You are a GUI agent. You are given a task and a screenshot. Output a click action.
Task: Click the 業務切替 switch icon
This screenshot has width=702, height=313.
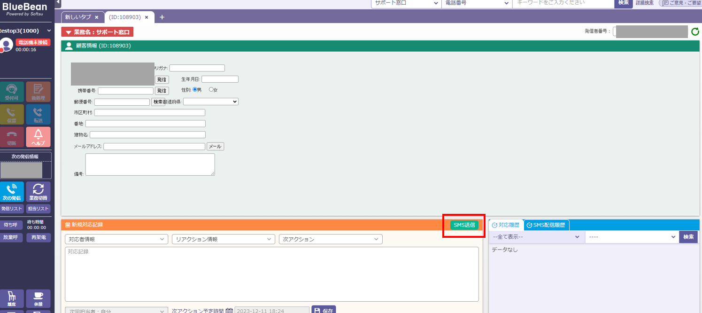[x=38, y=191]
